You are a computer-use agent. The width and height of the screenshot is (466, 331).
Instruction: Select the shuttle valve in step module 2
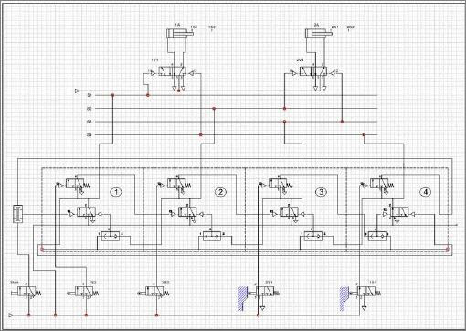(x=212, y=236)
